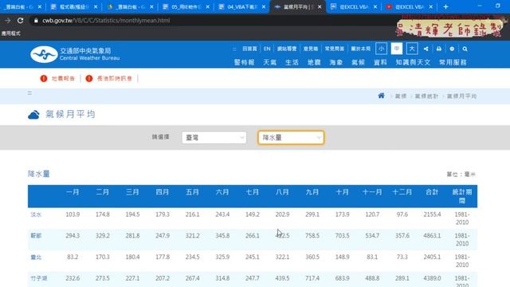Close the 程式碼 browser tab

[96, 6]
